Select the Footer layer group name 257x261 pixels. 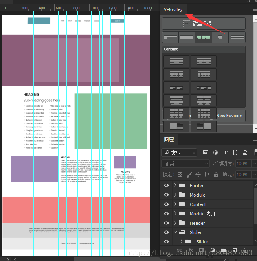tap(197, 186)
